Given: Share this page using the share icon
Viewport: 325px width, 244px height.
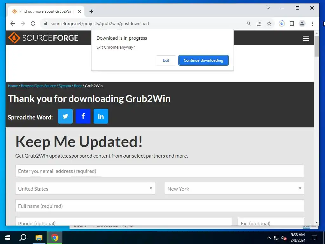Looking at the screenshot, I should tap(259, 24).
